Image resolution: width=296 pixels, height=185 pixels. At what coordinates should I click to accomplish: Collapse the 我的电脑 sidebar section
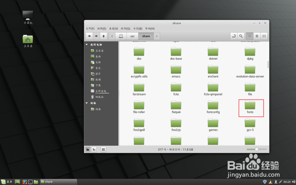pos(87,45)
